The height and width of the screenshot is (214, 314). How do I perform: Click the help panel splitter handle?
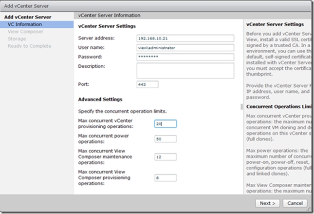(x=242, y=107)
